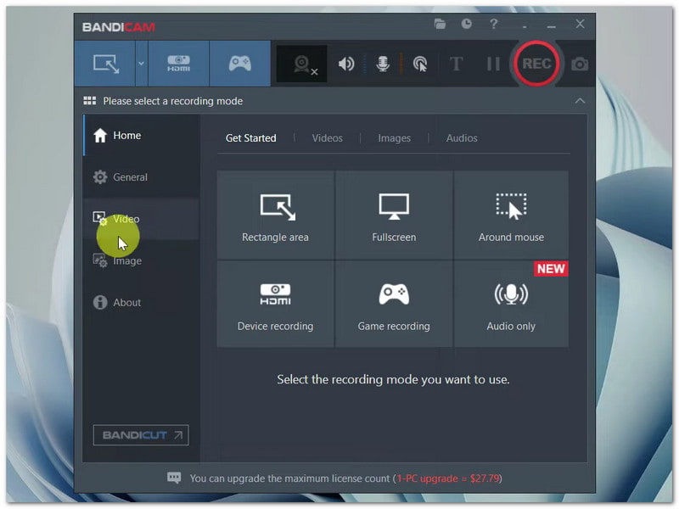Start recording with the REC button
The height and width of the screenshot is (509, 679).
coord(536,64)
